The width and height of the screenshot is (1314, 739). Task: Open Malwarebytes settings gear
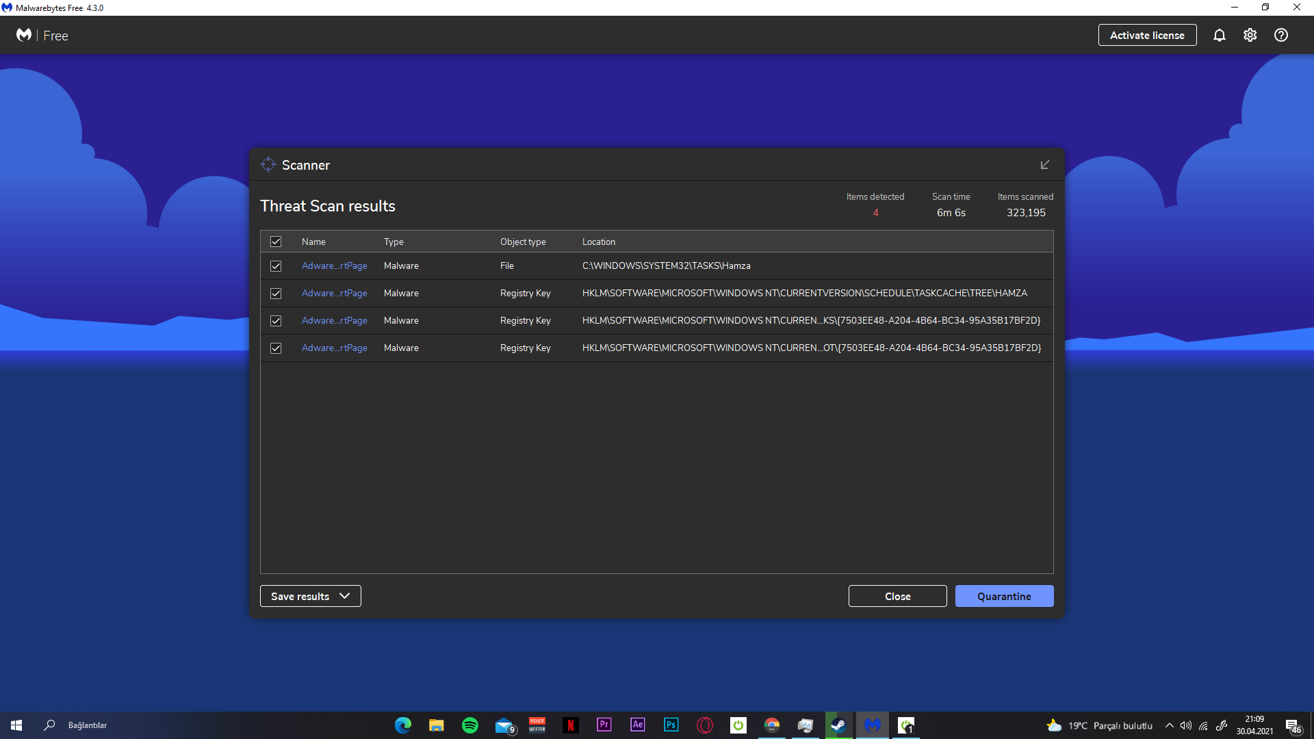pos(1250,35)
